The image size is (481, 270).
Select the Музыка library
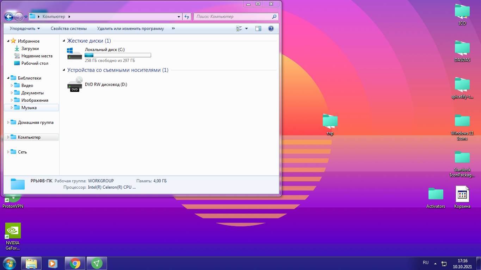click(29, 108)
